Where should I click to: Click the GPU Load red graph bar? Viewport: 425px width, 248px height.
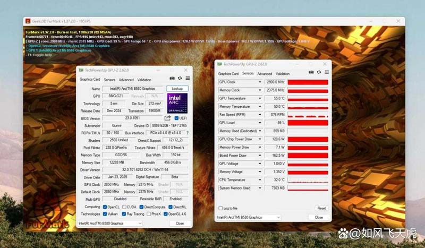tap(308, 123)
